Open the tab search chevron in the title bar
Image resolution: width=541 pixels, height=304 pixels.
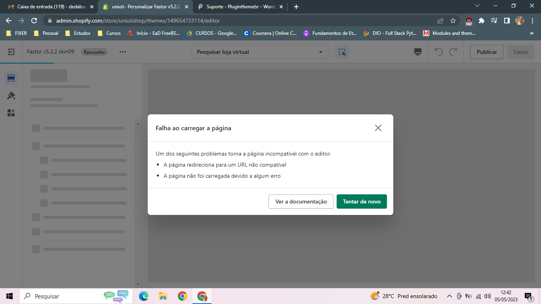point(477,6)
